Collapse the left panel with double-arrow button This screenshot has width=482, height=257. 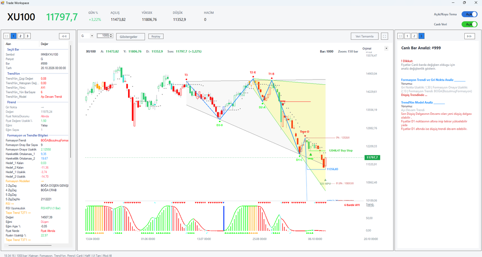coord(64,36)
